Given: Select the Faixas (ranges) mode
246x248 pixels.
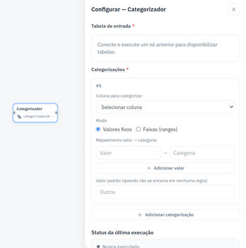Looking at the screenshot, I should coord(139,129).
